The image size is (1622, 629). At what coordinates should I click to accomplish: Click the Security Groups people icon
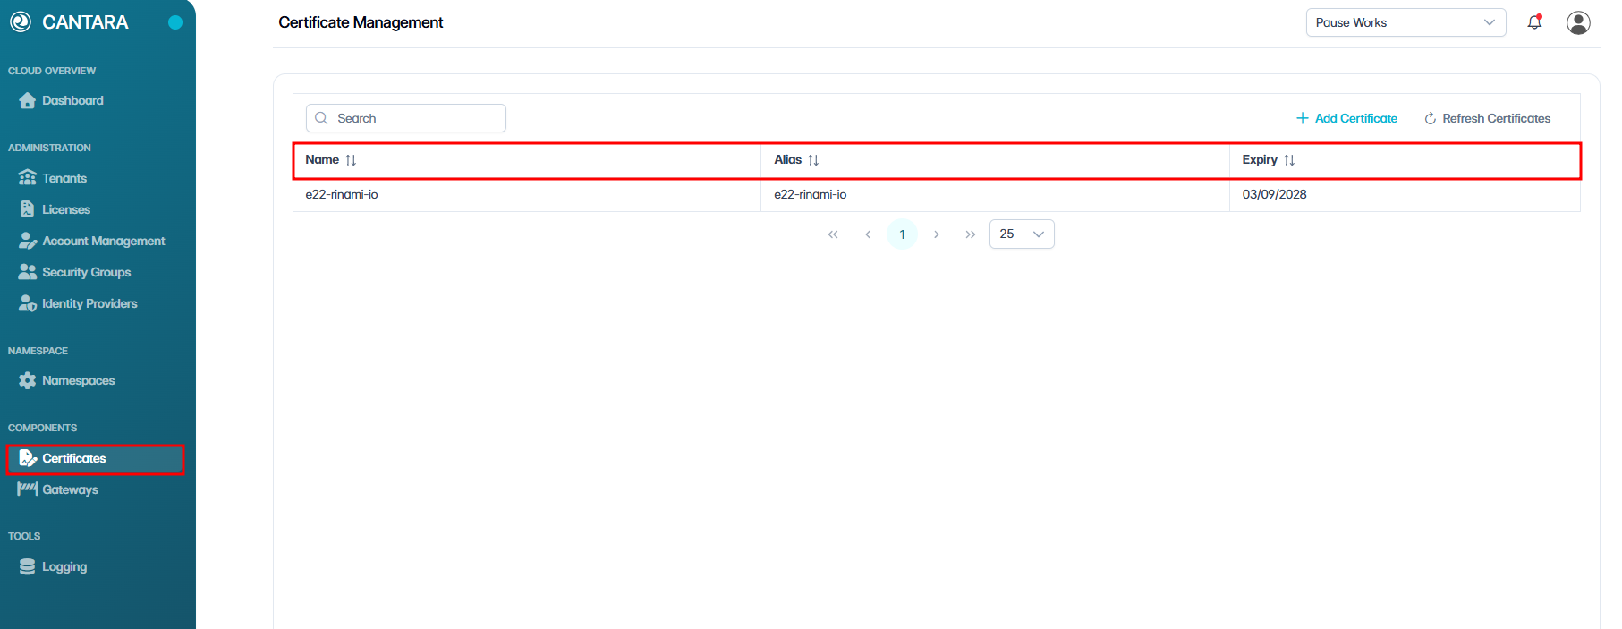coord(28,272)
